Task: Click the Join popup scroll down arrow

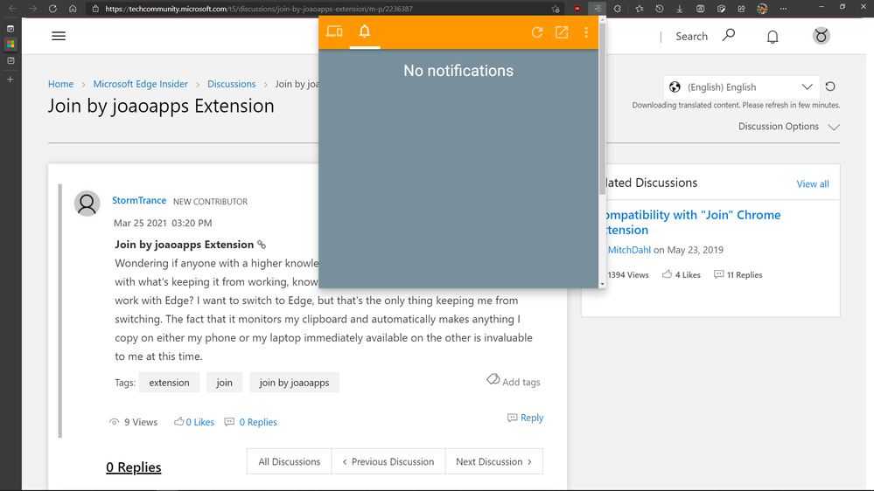Action: 602,285
